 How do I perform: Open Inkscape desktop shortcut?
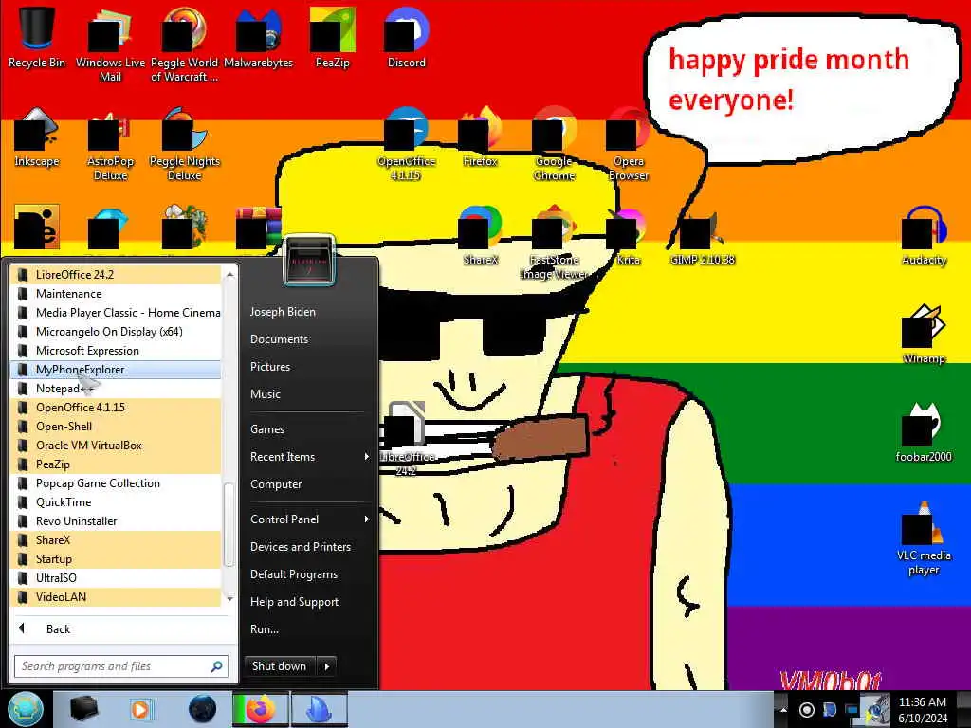37,137
